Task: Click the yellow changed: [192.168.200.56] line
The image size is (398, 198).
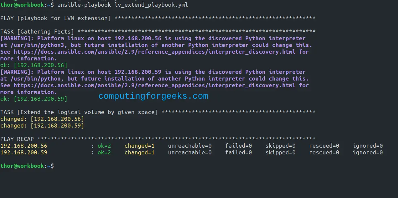Action: (x=42, y=119)
